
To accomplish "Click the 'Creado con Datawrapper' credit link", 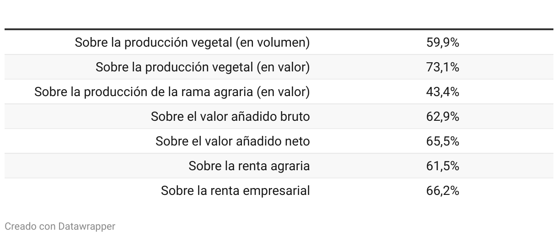I will [x=60, y=226].
